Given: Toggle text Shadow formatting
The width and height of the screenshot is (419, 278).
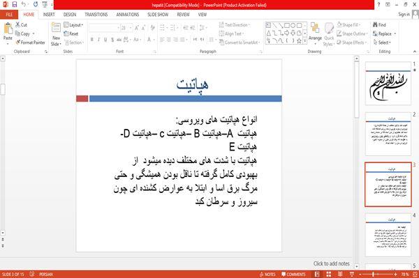Looking at the screenshot, I should [112, 40].
